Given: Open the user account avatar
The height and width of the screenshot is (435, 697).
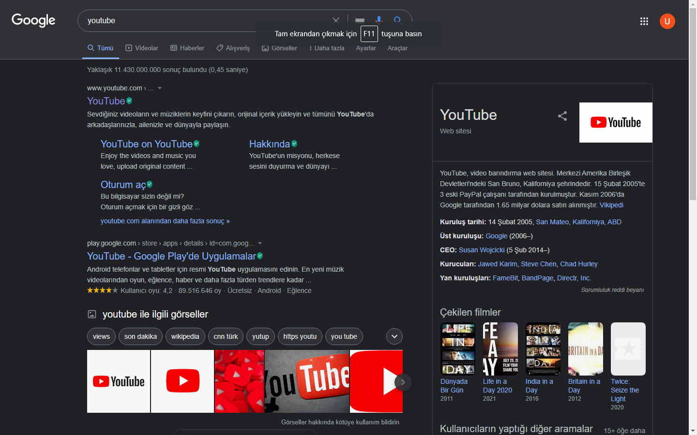Looking at the screenshot, I should tap(667, 21).
